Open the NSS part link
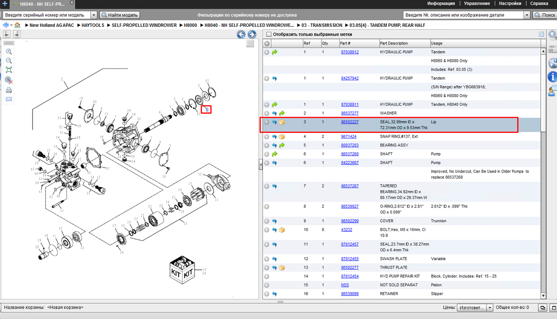Viewport: 557px width, 319px height. click(x=345, y=285)
